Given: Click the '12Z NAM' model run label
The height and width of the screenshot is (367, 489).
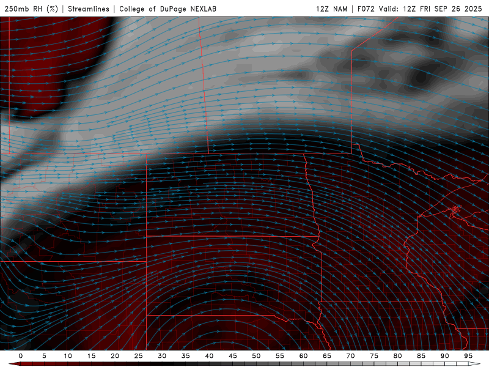Looking at the screenshot, I should pos(331,9).
